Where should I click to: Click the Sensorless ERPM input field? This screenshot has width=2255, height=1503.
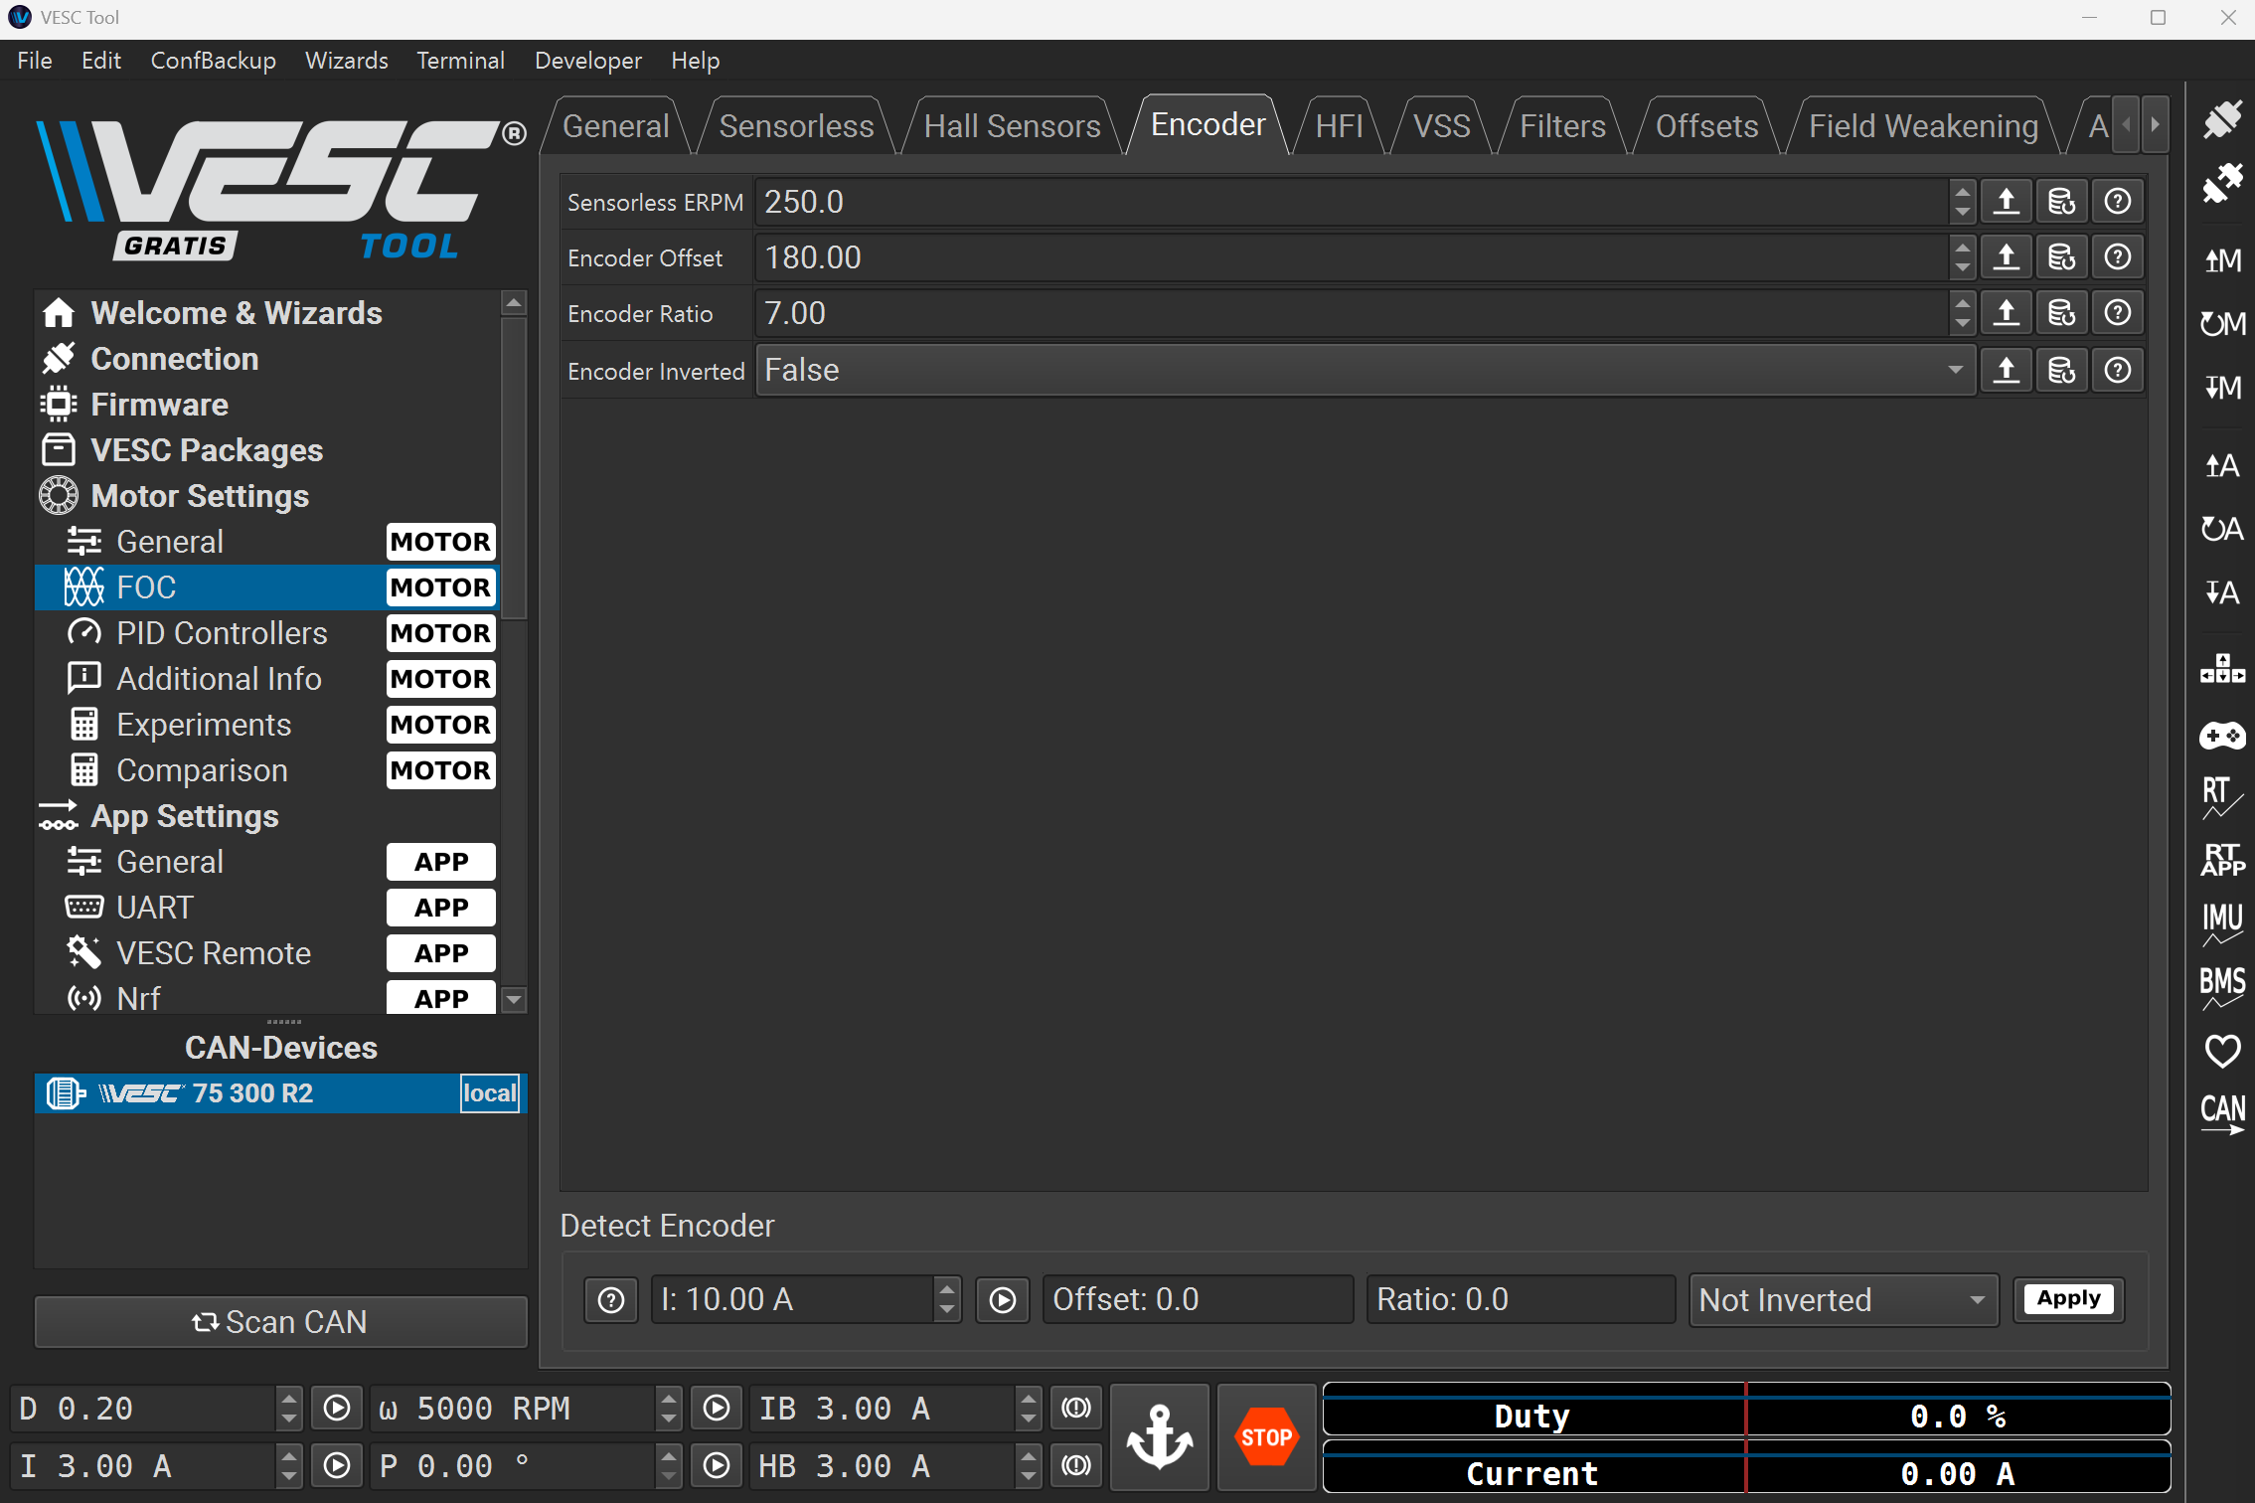tap(1352, 202)
